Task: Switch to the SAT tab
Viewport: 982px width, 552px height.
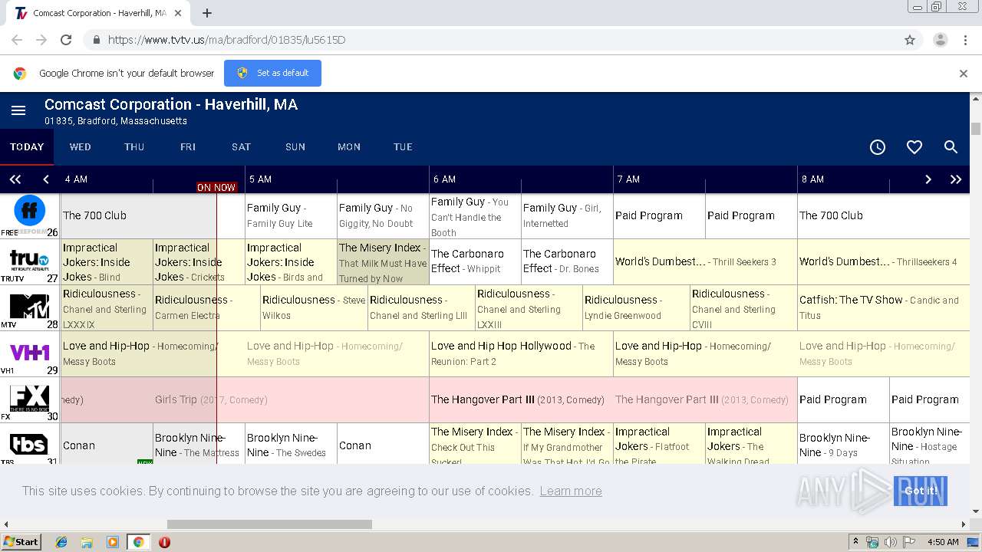Action: tap(242, 147)
